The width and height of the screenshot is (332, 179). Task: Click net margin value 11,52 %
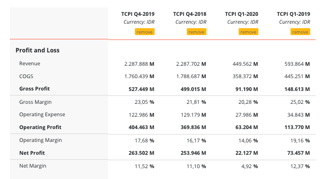click(144, 166)
